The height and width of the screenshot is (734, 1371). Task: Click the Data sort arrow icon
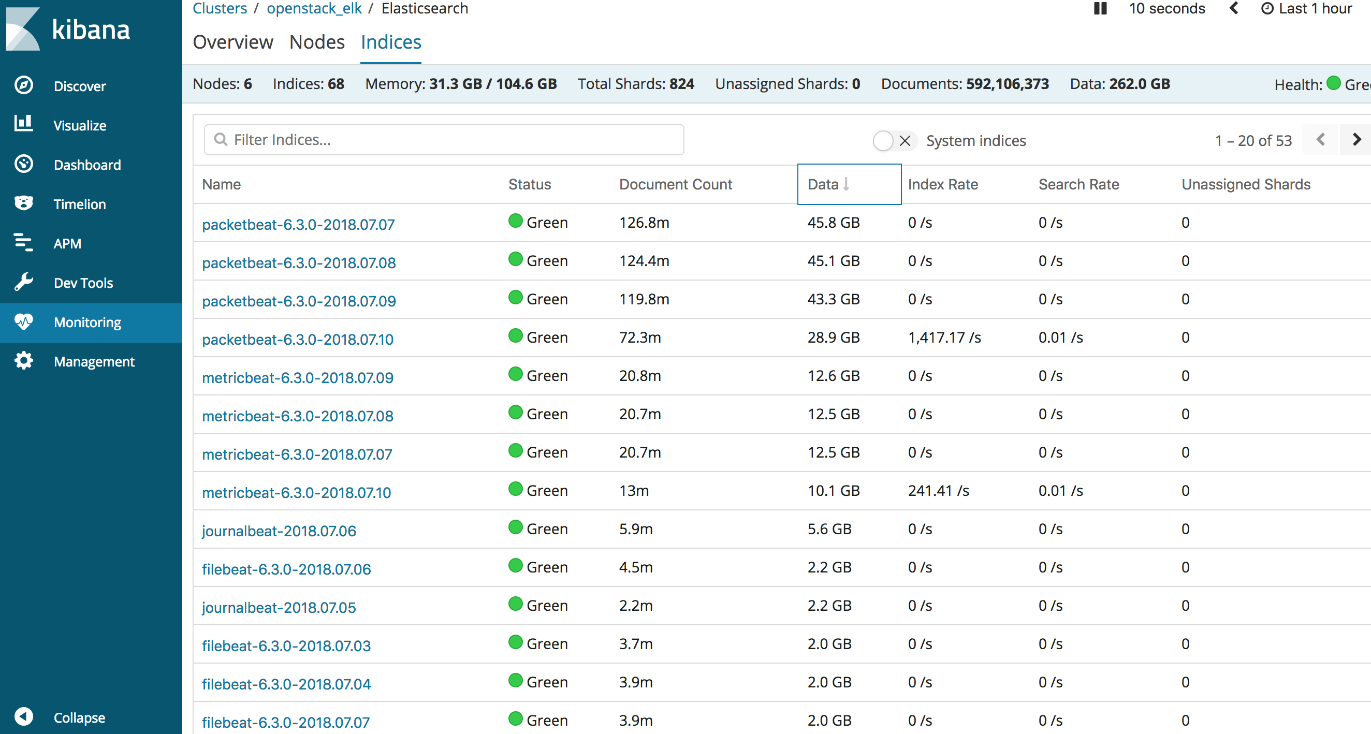[x=845, y=184]
